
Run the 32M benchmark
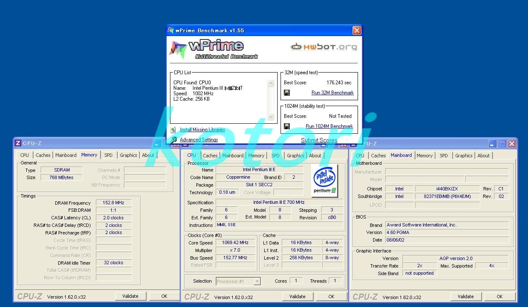pos(332,93)
